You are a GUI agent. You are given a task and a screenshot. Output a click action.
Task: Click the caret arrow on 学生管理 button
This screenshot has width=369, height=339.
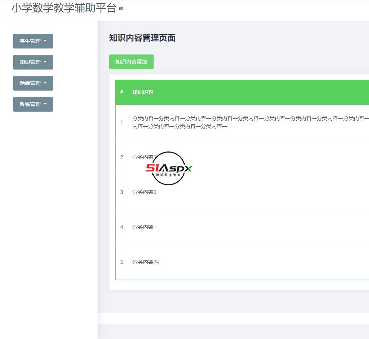(46, 41)
